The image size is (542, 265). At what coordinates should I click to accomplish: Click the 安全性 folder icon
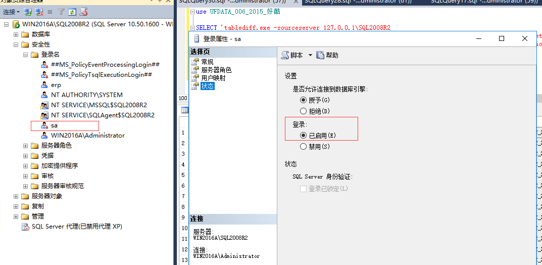[x=25, y=45]
